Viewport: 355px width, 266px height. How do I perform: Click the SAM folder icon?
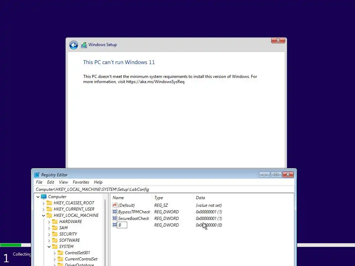(55, 228)
